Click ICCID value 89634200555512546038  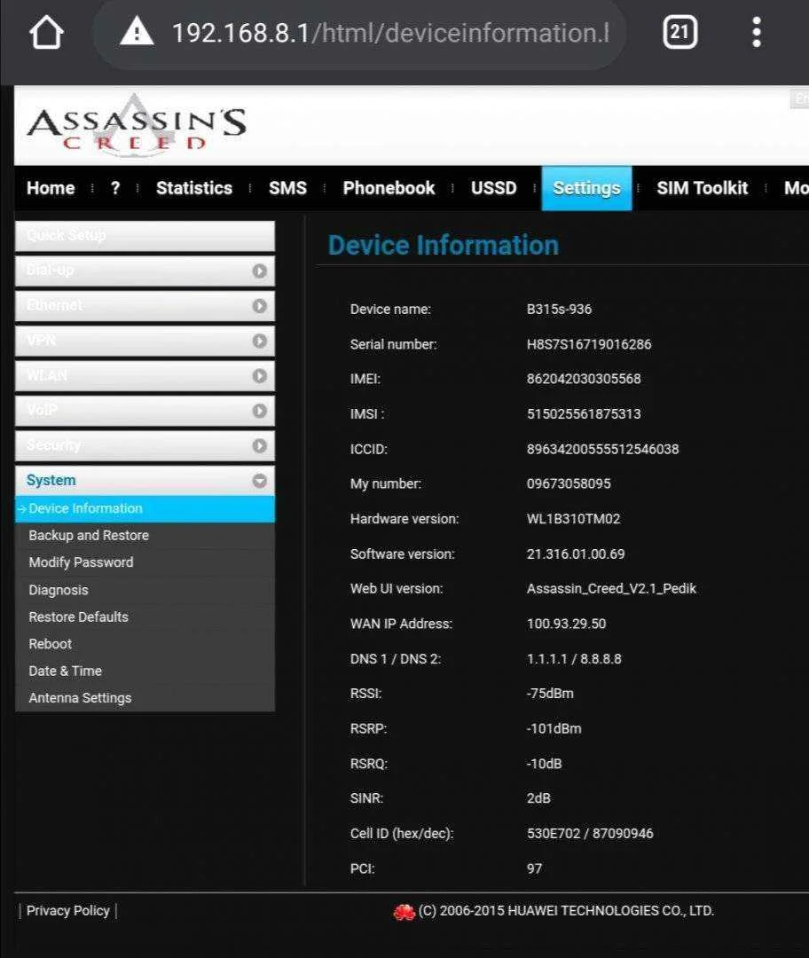(602, 449)
